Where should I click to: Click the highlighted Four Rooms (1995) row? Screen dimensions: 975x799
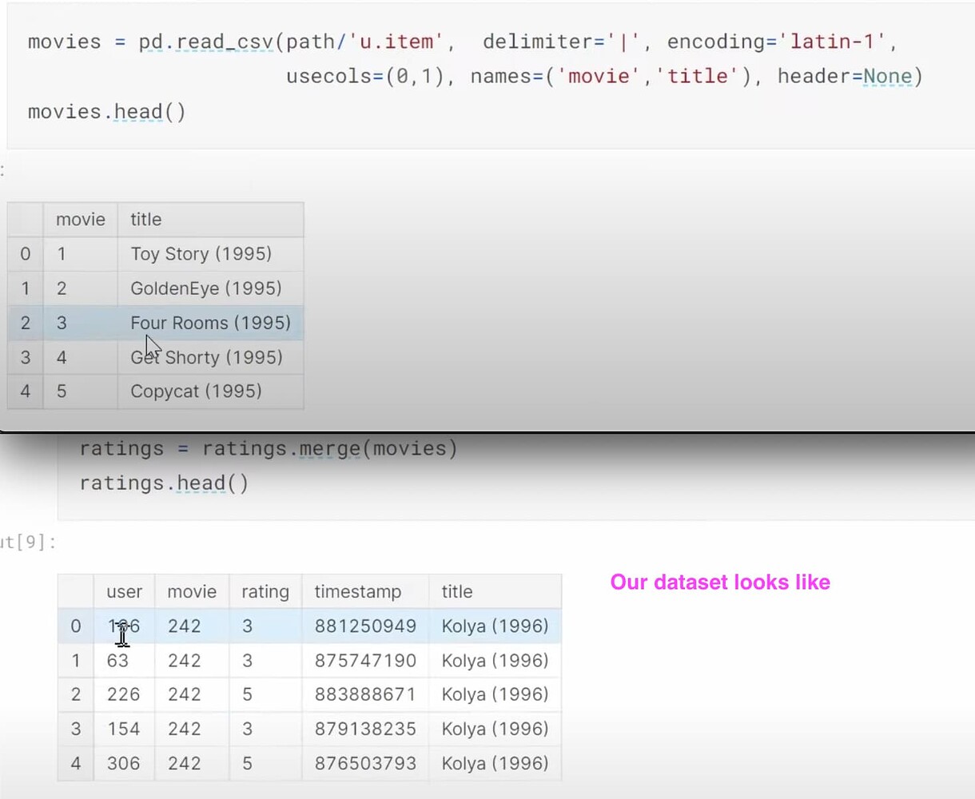[210, 323]
